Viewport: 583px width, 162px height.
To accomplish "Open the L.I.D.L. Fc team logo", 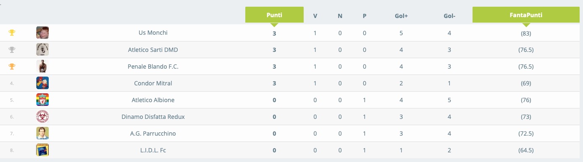I will [x=42, y=150].
